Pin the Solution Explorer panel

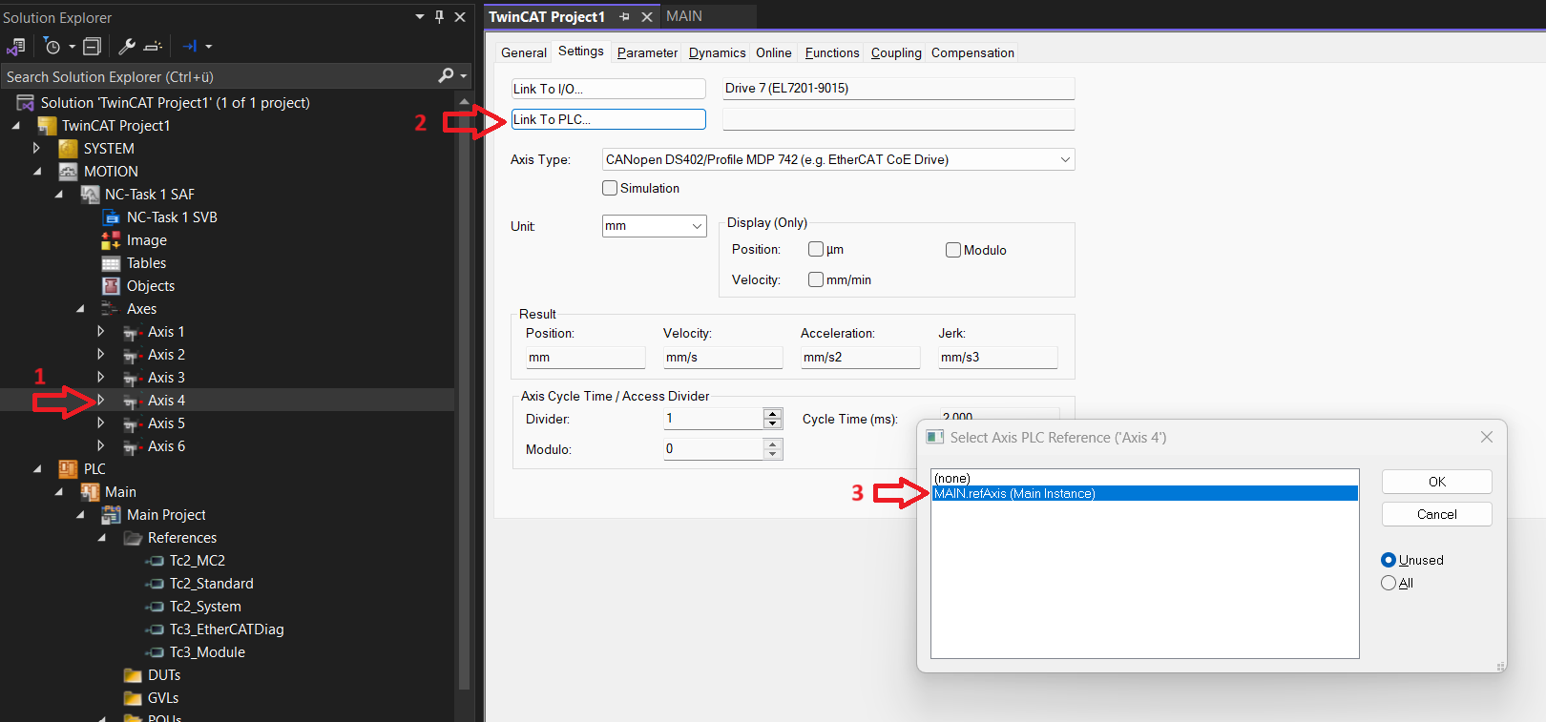(x=439, y=16)
